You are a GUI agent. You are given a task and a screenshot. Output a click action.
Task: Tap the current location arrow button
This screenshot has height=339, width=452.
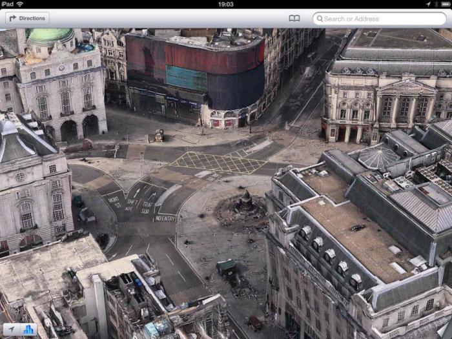[10, 329]
